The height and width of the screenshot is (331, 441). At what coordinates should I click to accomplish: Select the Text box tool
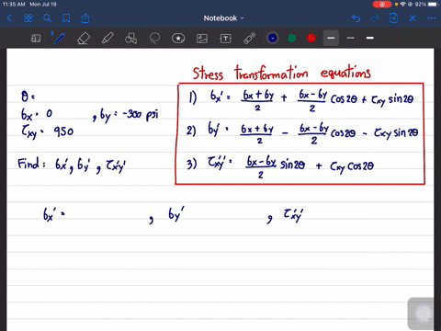coord(226,39)
